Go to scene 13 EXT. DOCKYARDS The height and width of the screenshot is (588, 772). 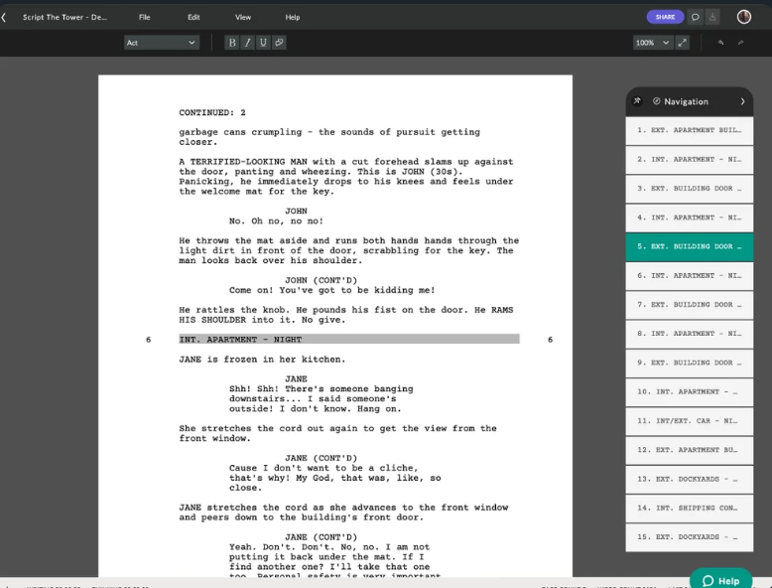pos(690,479)
